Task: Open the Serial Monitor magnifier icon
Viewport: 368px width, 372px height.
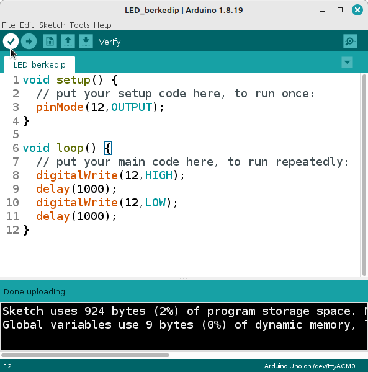Action: point(350,42)
